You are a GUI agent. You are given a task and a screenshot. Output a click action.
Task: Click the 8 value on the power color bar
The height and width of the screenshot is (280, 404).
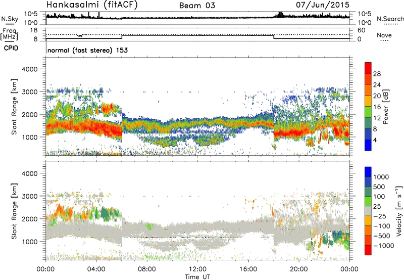coord(375,129)
